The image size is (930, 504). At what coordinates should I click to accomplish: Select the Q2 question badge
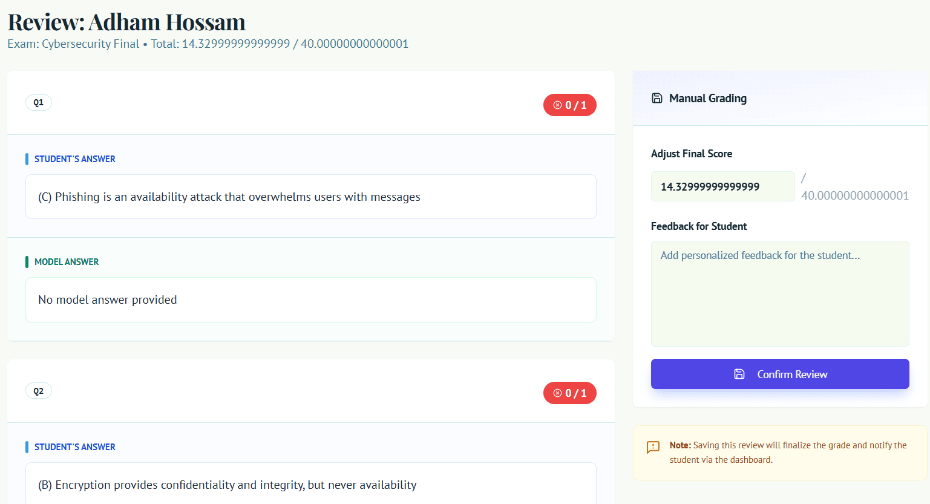38,390
